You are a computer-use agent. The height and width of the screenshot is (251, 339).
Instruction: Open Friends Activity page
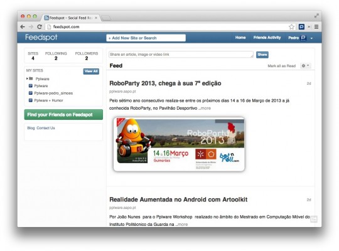(267, 38)
